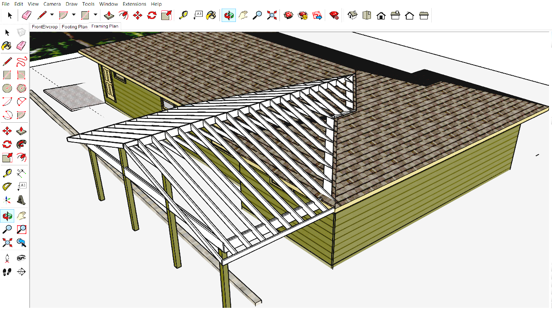Pick the Freehand tool in left toolbar
Viewport: 552px width, 310px height.
(x=21, y=62)
